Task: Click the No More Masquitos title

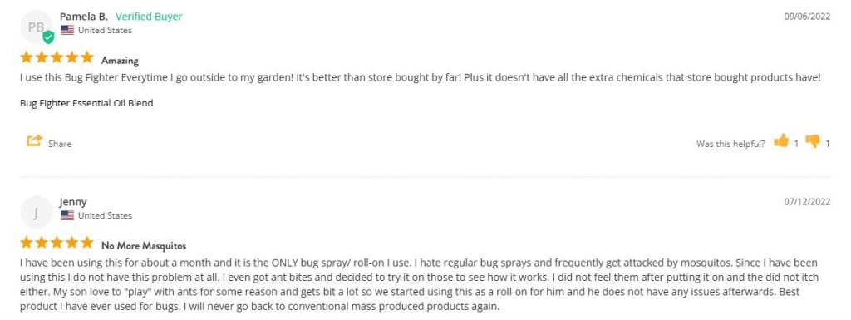Action: pyautogui.click(x=144, y=246)
